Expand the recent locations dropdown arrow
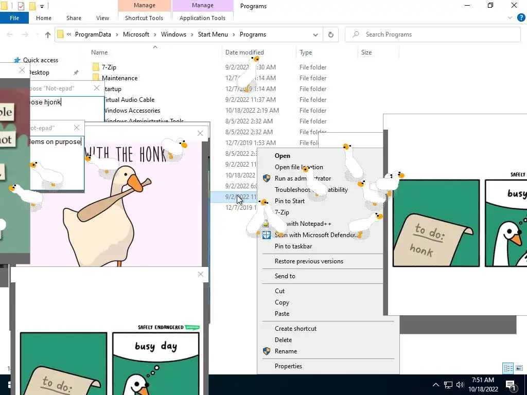Image resolution: width=527 pixels, height=395 pixels. pos(37,34)
